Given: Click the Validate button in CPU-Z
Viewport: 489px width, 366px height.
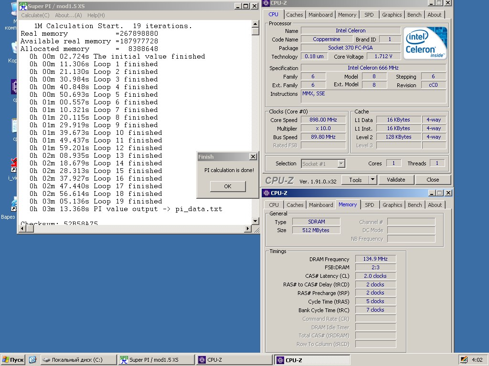Looking at the screenshot, I should tap(396, 180).
